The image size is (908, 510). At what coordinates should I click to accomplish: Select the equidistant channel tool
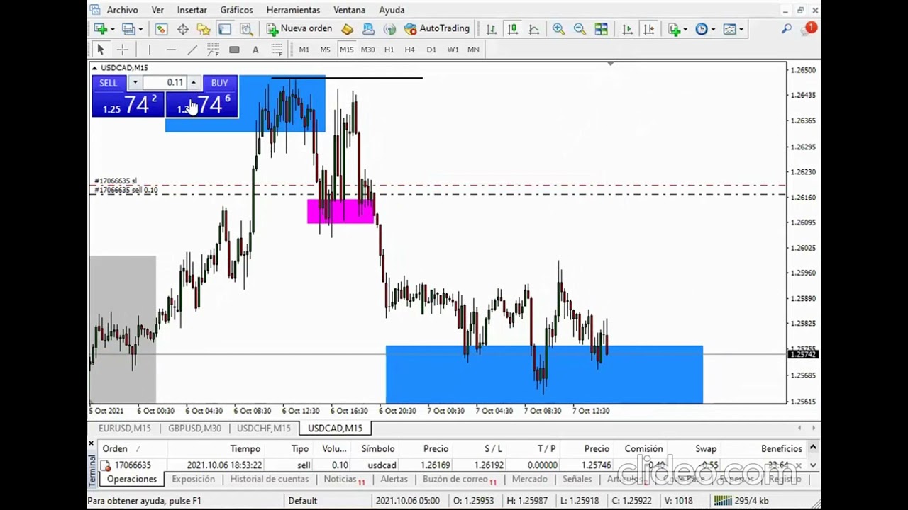point(213,50)
